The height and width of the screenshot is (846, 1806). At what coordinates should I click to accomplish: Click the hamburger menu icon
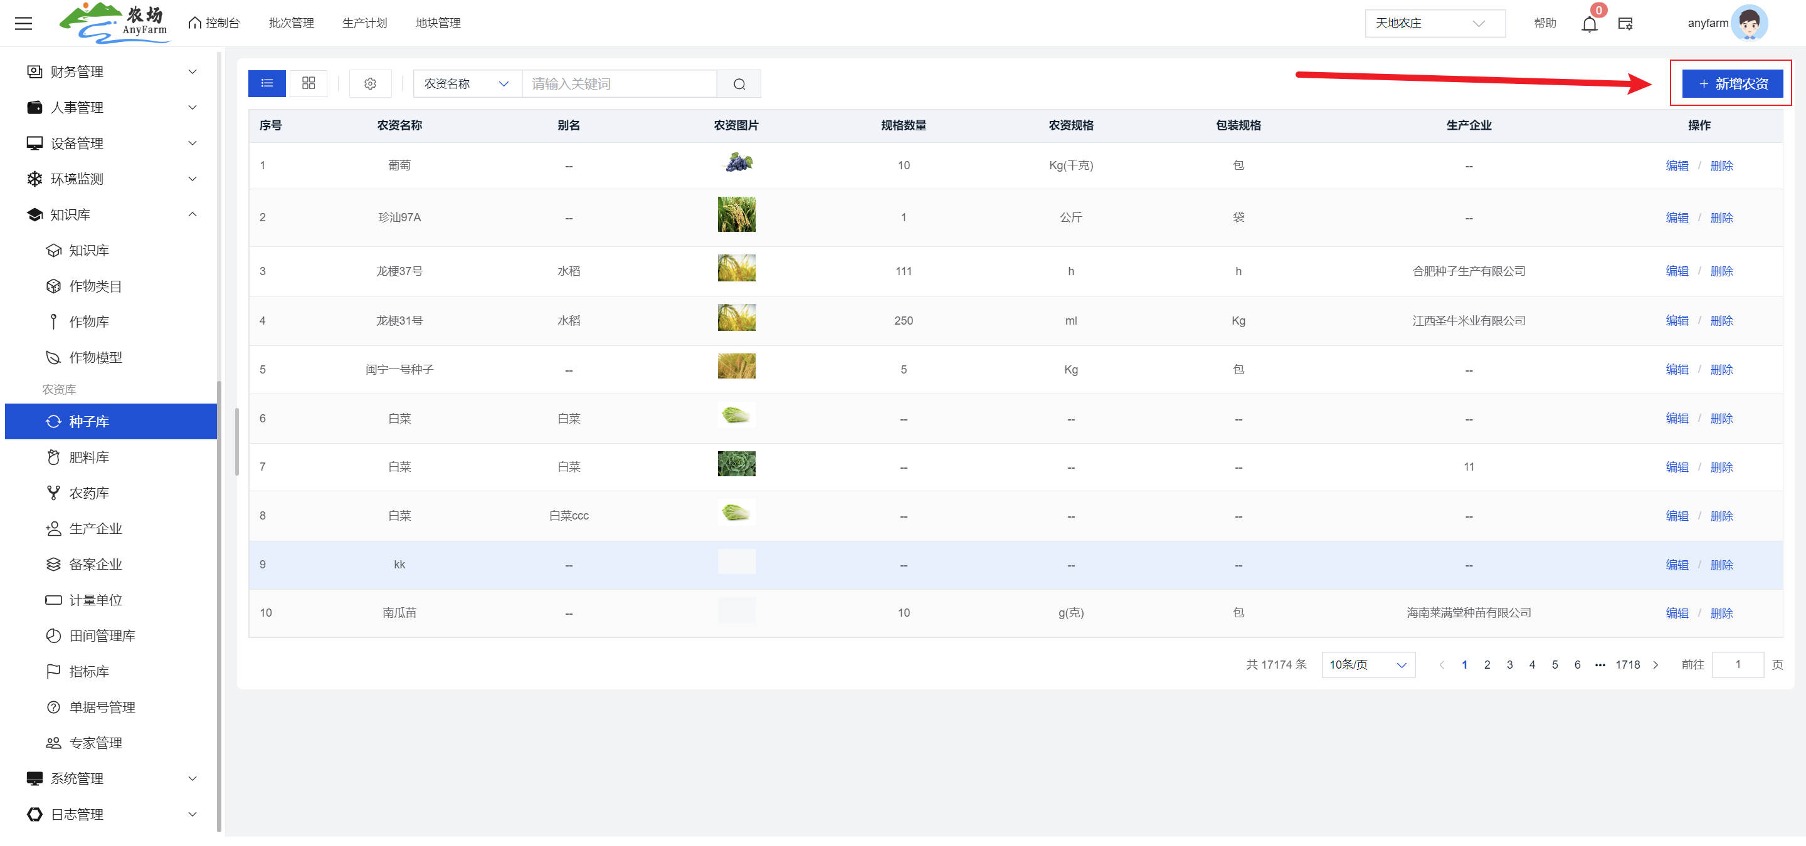pos(23,23)
